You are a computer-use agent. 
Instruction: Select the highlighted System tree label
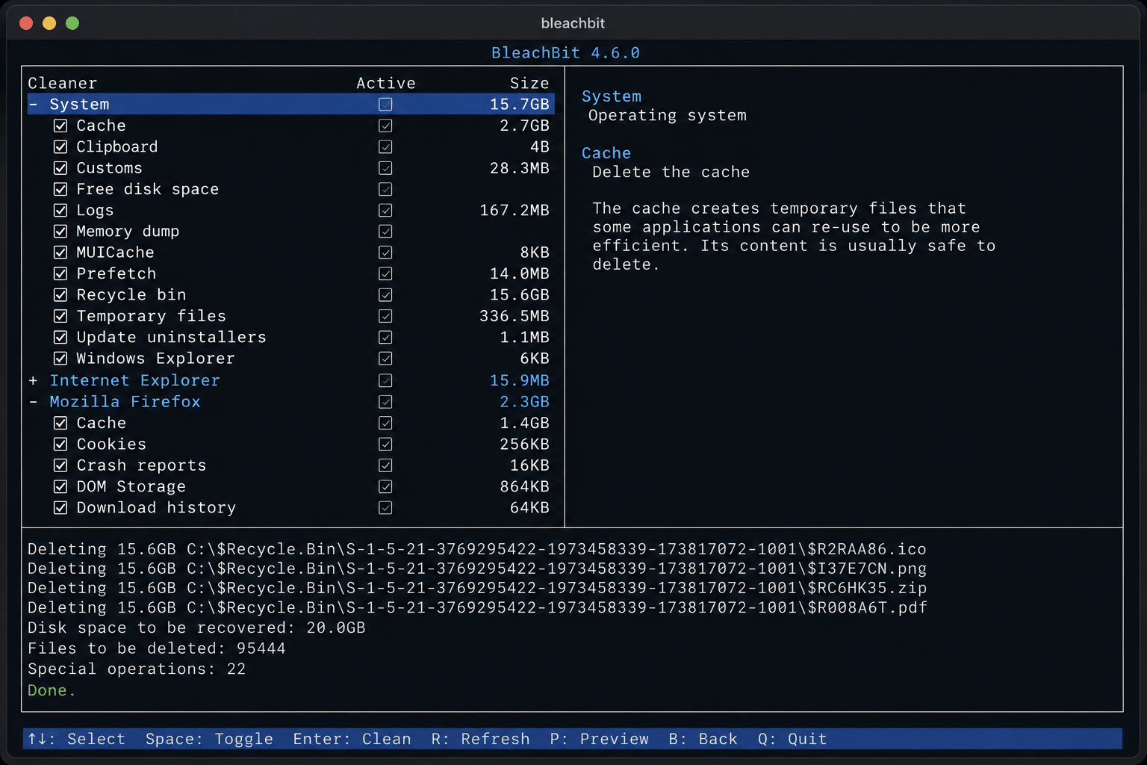(79, 105)
